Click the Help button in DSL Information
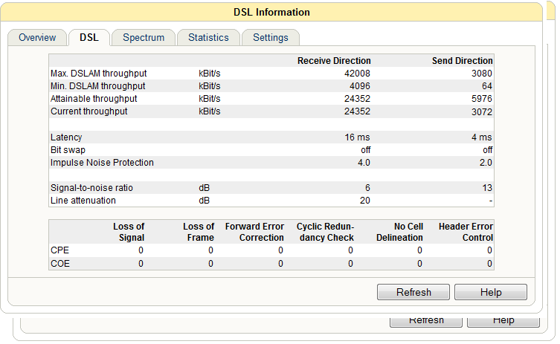 (x=491, y=292)
